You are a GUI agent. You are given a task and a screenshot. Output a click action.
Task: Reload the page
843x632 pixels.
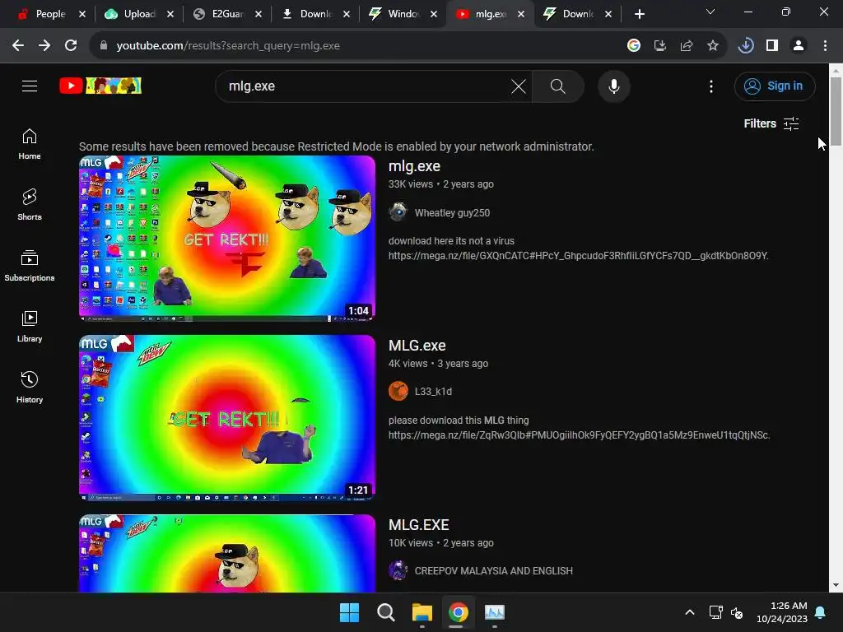pyautogui.click(x=71, y=46)
